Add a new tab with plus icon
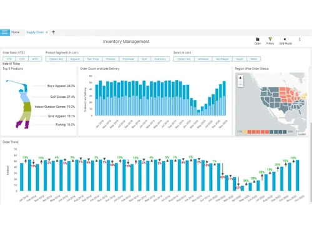Viewport: 312px width, 234px height. pos(53,32)
